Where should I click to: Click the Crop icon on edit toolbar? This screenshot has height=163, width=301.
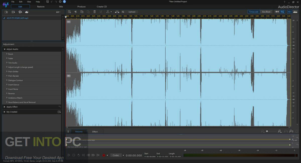(x=101, y=12)
